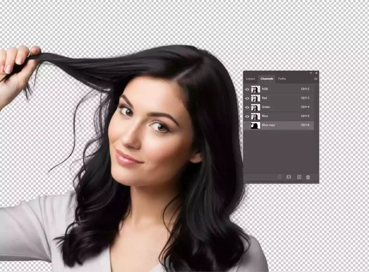Create a new channel
Screen dimensions: 369x272
299,177
